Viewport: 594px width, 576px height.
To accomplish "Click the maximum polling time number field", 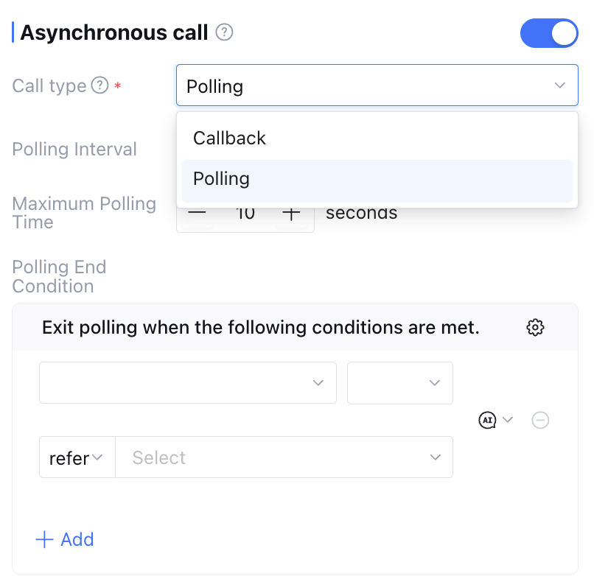I will coord(245,214).
